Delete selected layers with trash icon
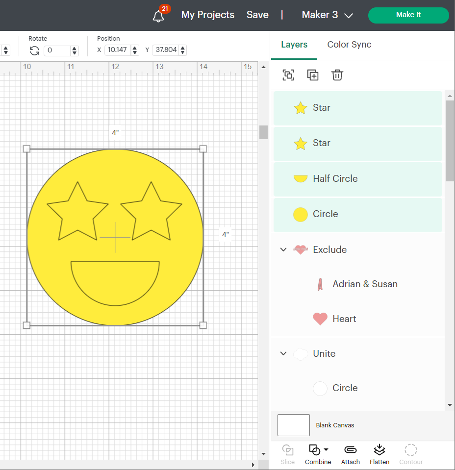The height and width of the screenshot is (470, 455). pyautogui.click(x=337, y=75)
